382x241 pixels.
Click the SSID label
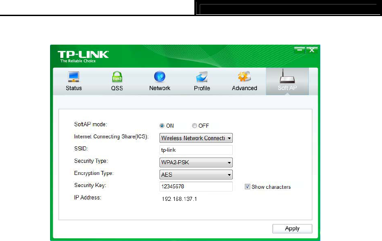[x=81, y=149]
